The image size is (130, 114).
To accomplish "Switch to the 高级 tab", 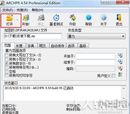I will point(83,46).
